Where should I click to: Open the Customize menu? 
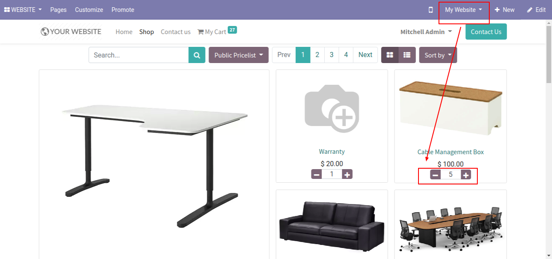click(89, 10)
